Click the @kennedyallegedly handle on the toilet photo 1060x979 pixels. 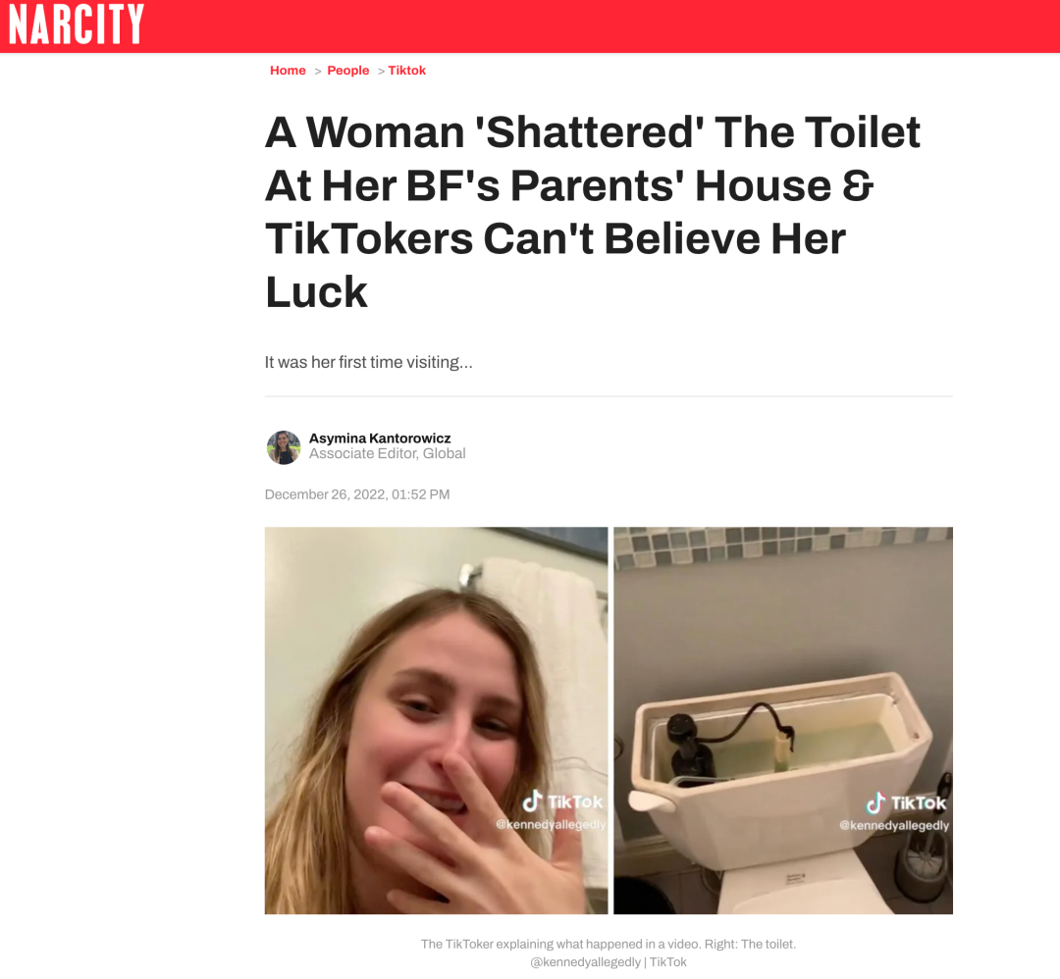[x=894, y=825]
